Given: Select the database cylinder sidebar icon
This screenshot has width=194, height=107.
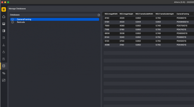Looking at the screenshot, I should coord(4,66).
